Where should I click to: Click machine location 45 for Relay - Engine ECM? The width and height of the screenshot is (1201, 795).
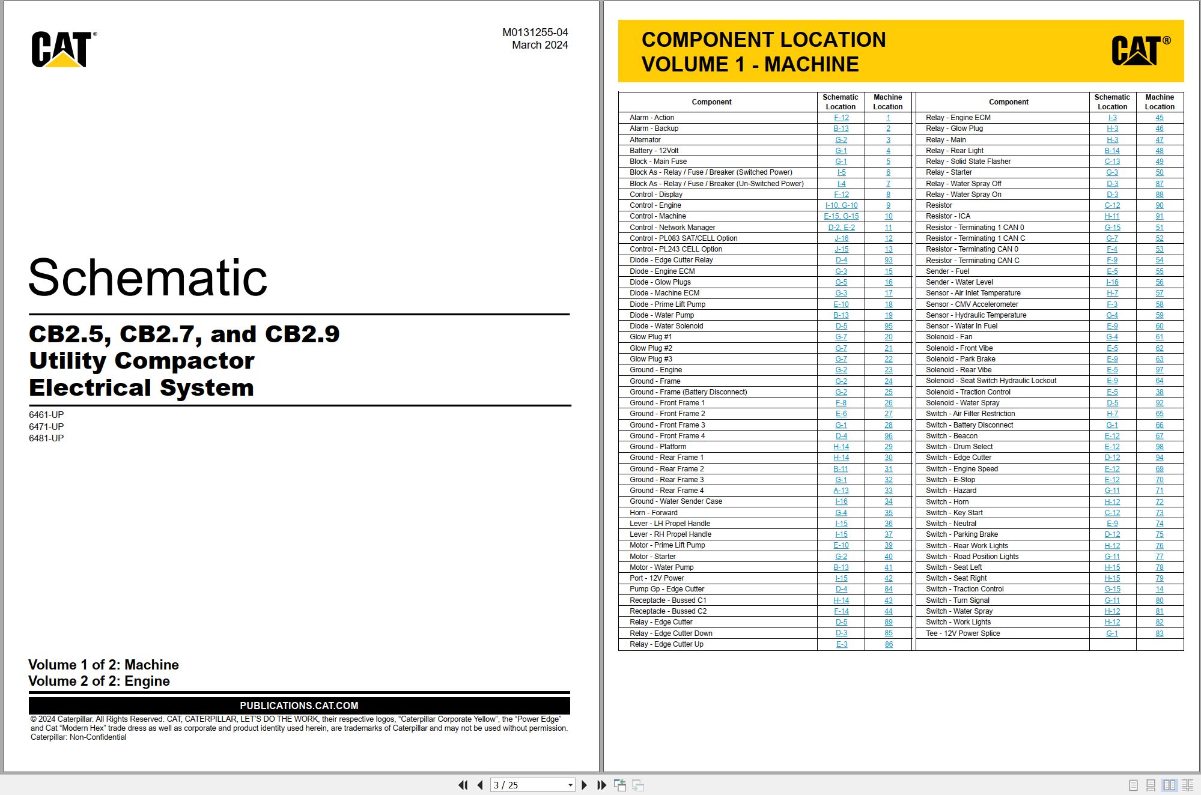(x=1159, y=118)
